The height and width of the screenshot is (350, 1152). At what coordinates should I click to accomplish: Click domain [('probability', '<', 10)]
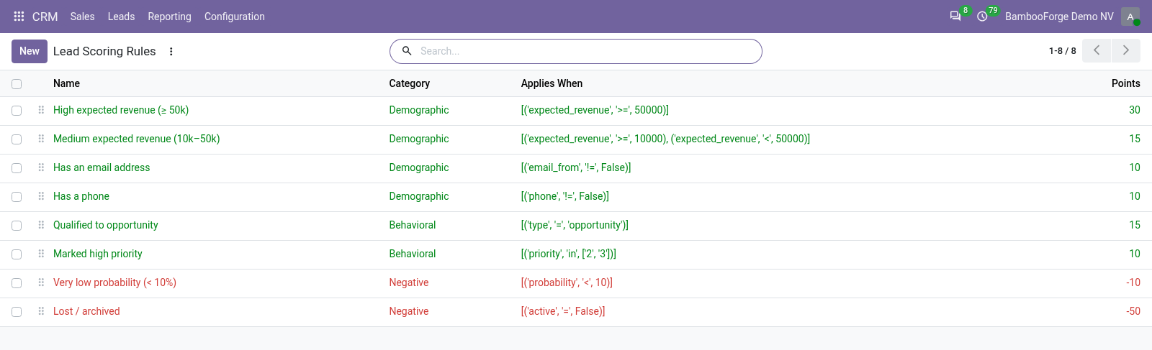pos(567,282)
